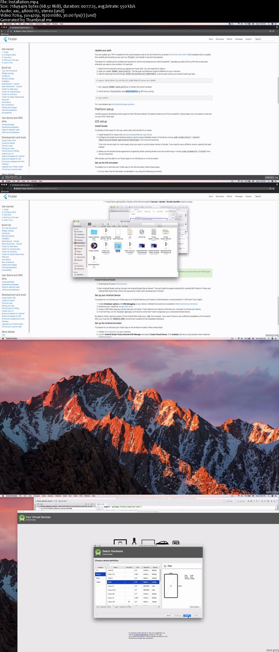Switch Finder to icon view
This screenshot has height=652, width=279.
pos(89,224)
